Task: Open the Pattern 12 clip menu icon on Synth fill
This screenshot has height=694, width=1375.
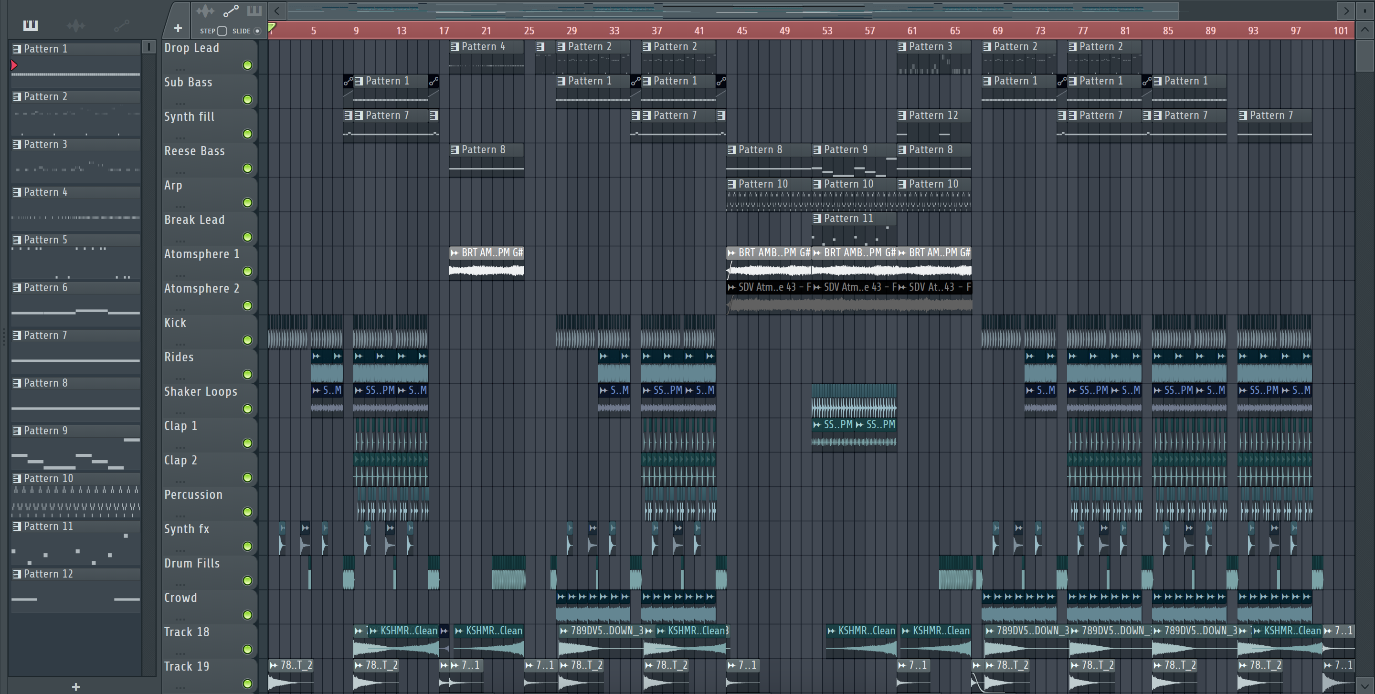Action: [903, 115]
